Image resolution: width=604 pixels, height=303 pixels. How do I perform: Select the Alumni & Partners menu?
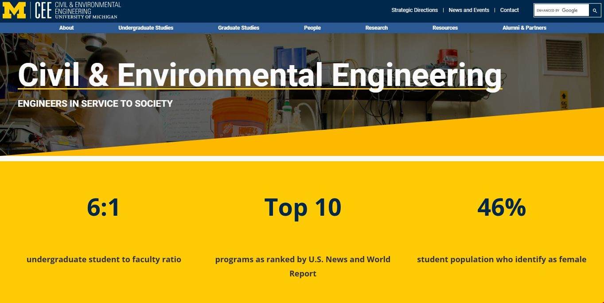tap(524, 27)
